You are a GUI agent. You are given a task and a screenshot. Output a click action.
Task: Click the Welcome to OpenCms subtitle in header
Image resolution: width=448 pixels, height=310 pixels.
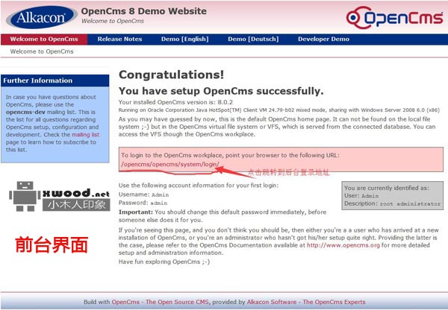point(113,21)
